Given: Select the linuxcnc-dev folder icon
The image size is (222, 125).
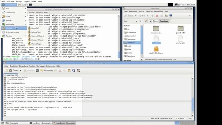Looking at the screenshot, I should [x=156, y=28].
